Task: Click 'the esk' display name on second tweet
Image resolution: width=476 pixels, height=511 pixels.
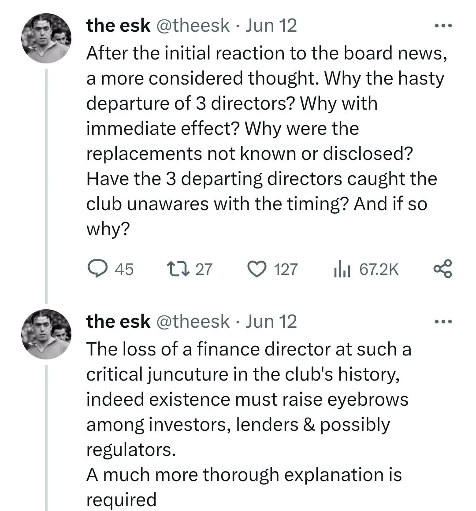Action: point(118,322)
